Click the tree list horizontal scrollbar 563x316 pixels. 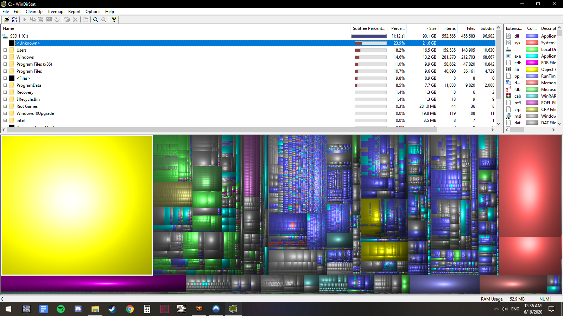pos(222,130)
